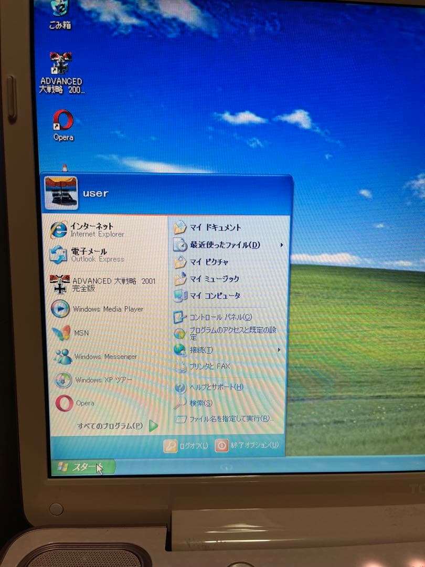Select Windows Media Player menu entry text
The width and height of the screenshot is (425, 567).
click(x=108, y=309)
